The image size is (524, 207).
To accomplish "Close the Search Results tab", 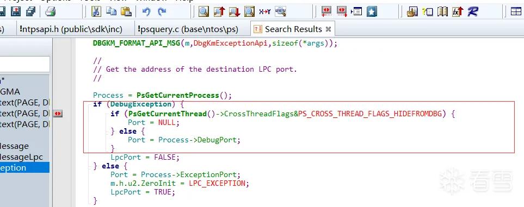I will [328, 29].
